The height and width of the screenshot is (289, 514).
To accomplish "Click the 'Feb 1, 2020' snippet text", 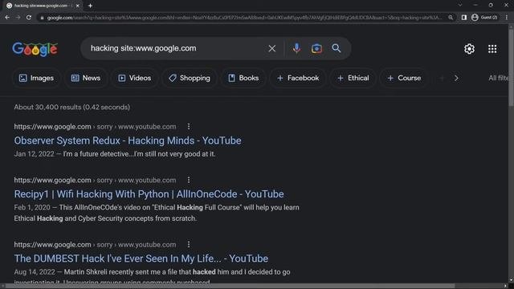I will tap(32, 207).
